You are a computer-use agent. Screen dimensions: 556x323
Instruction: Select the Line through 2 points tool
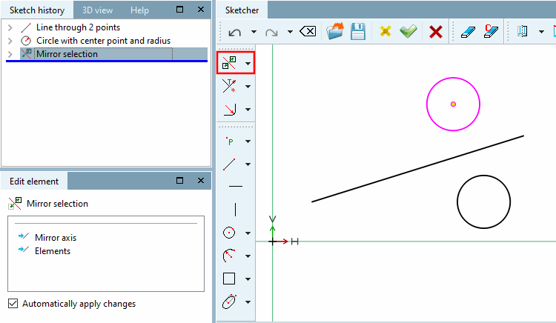[229, 164]
